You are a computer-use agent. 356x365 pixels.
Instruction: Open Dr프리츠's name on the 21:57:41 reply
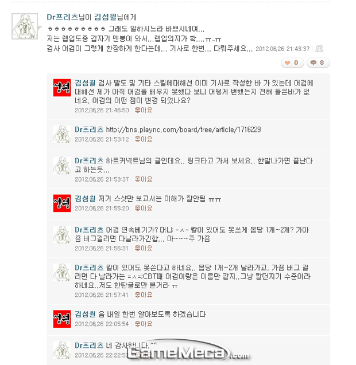(x=89, y=268)
